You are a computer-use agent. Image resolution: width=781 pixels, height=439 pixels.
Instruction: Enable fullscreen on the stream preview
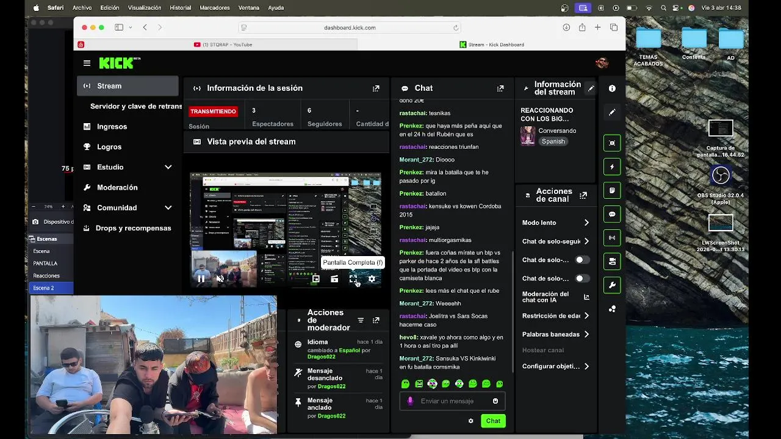point(353,279)
